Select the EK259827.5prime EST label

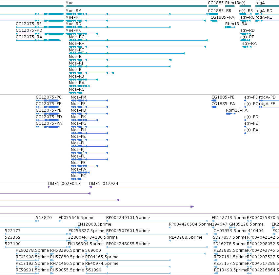[x=86, y=231]
